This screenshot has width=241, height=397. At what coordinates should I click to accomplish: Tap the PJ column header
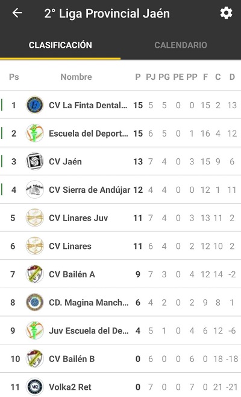[151, 77]
